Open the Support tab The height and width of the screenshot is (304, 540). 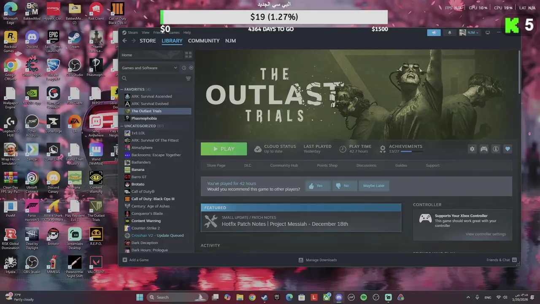tap(432, 166)
